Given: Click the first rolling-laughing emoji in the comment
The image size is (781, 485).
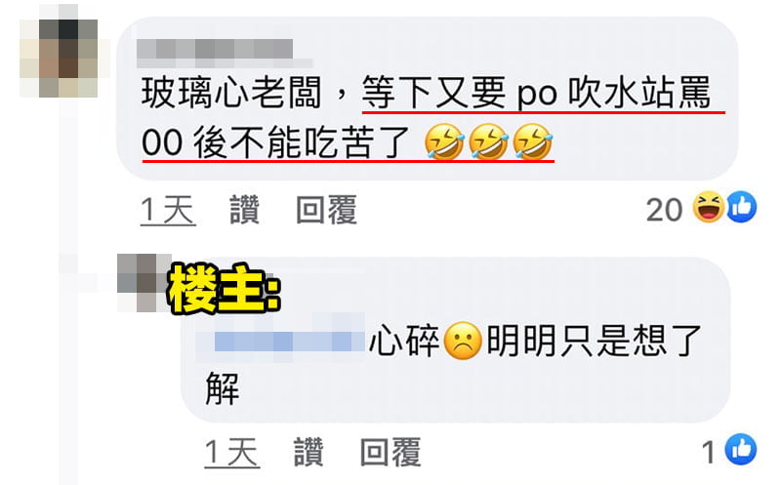Looking at the screenshot, I should (444, 141).
